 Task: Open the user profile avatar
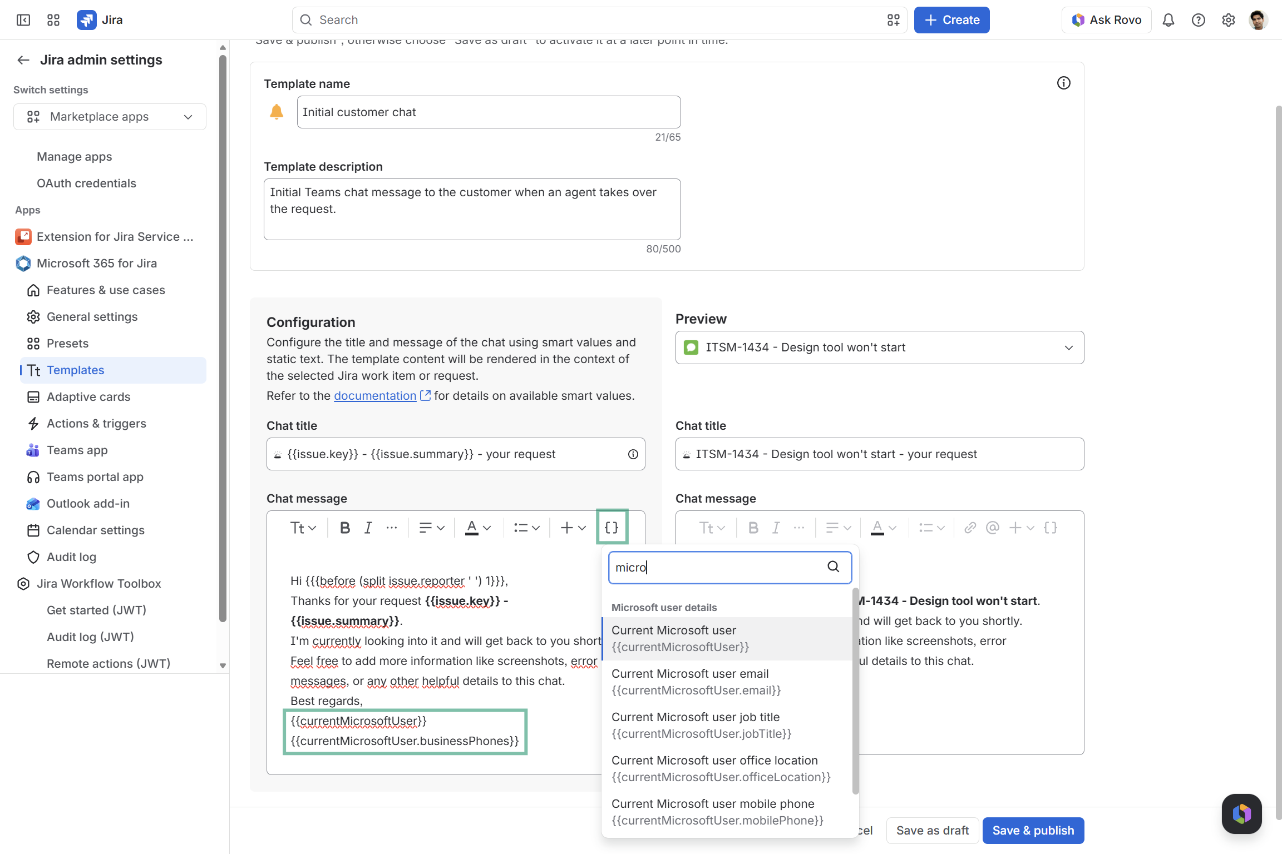tap(1259, 20)
